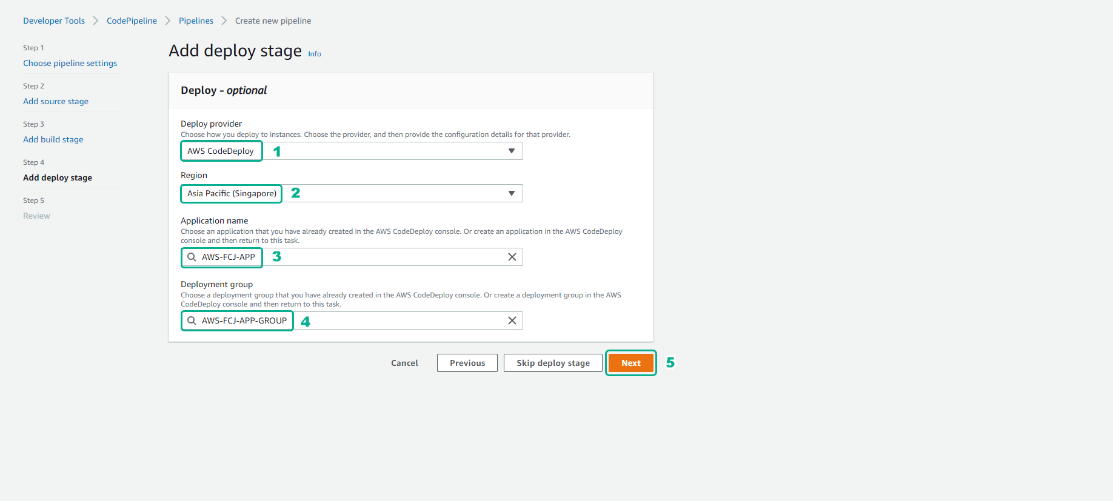1113x501 pixels.
Task: Click the AWS-FCJ-APP-GROUP deployment group input
Action: click(x=352, y=320)
